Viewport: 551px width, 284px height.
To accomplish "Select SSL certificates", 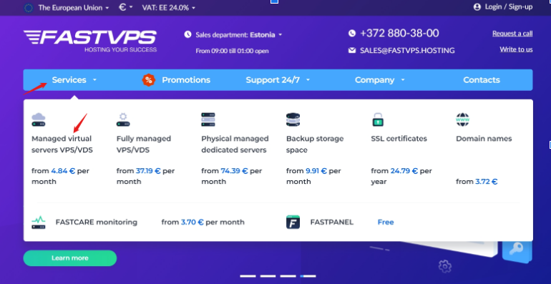I will click(399, 139).
